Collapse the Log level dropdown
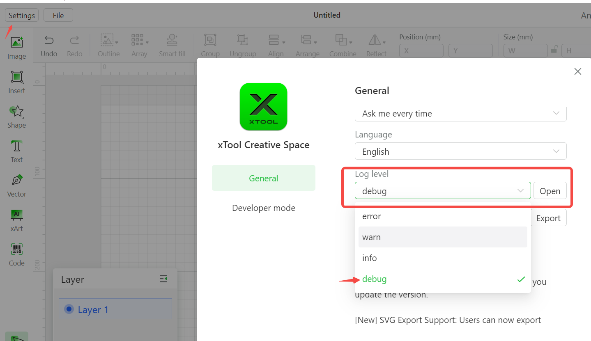The image size is (591, 341). [443, 191]
